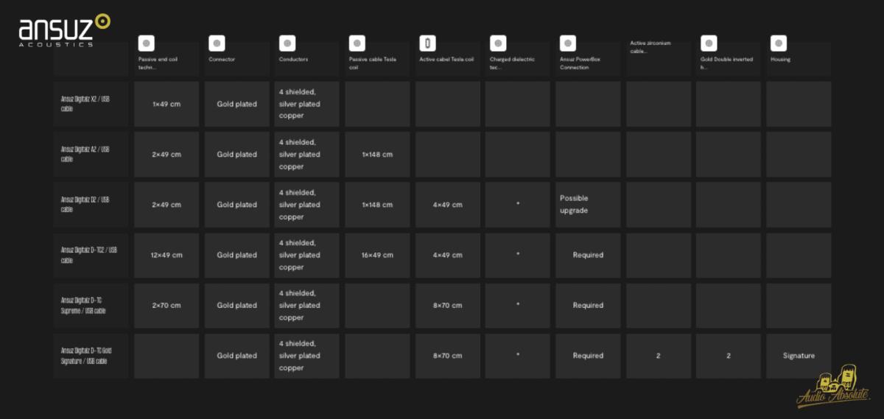
Task: Click Gold plated in the X2 row
Action: [237, 104]
